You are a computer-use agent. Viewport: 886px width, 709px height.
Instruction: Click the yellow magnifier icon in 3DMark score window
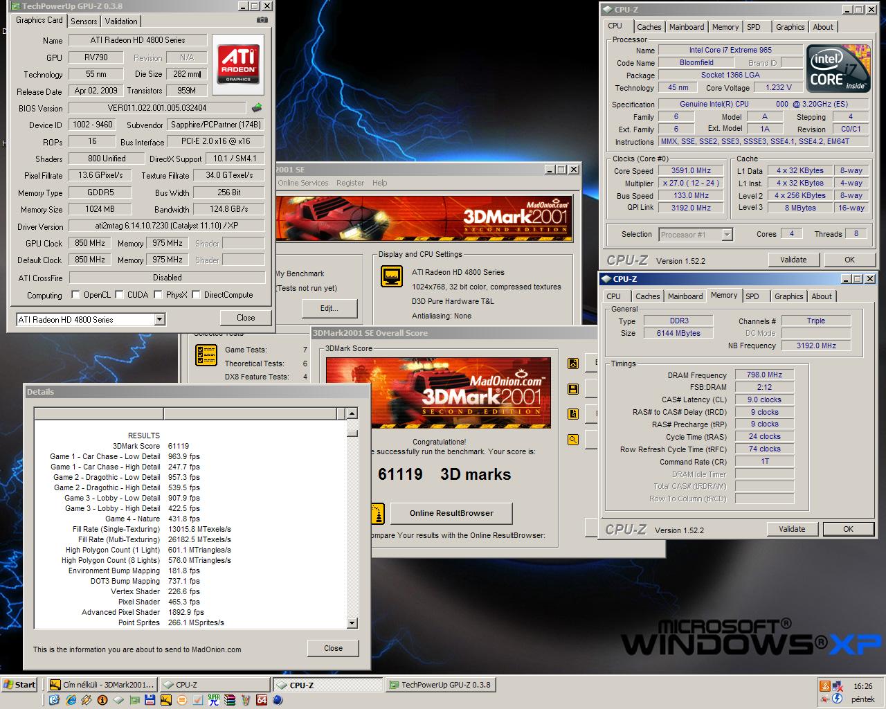pyautogui.click(x=573, y=439)
